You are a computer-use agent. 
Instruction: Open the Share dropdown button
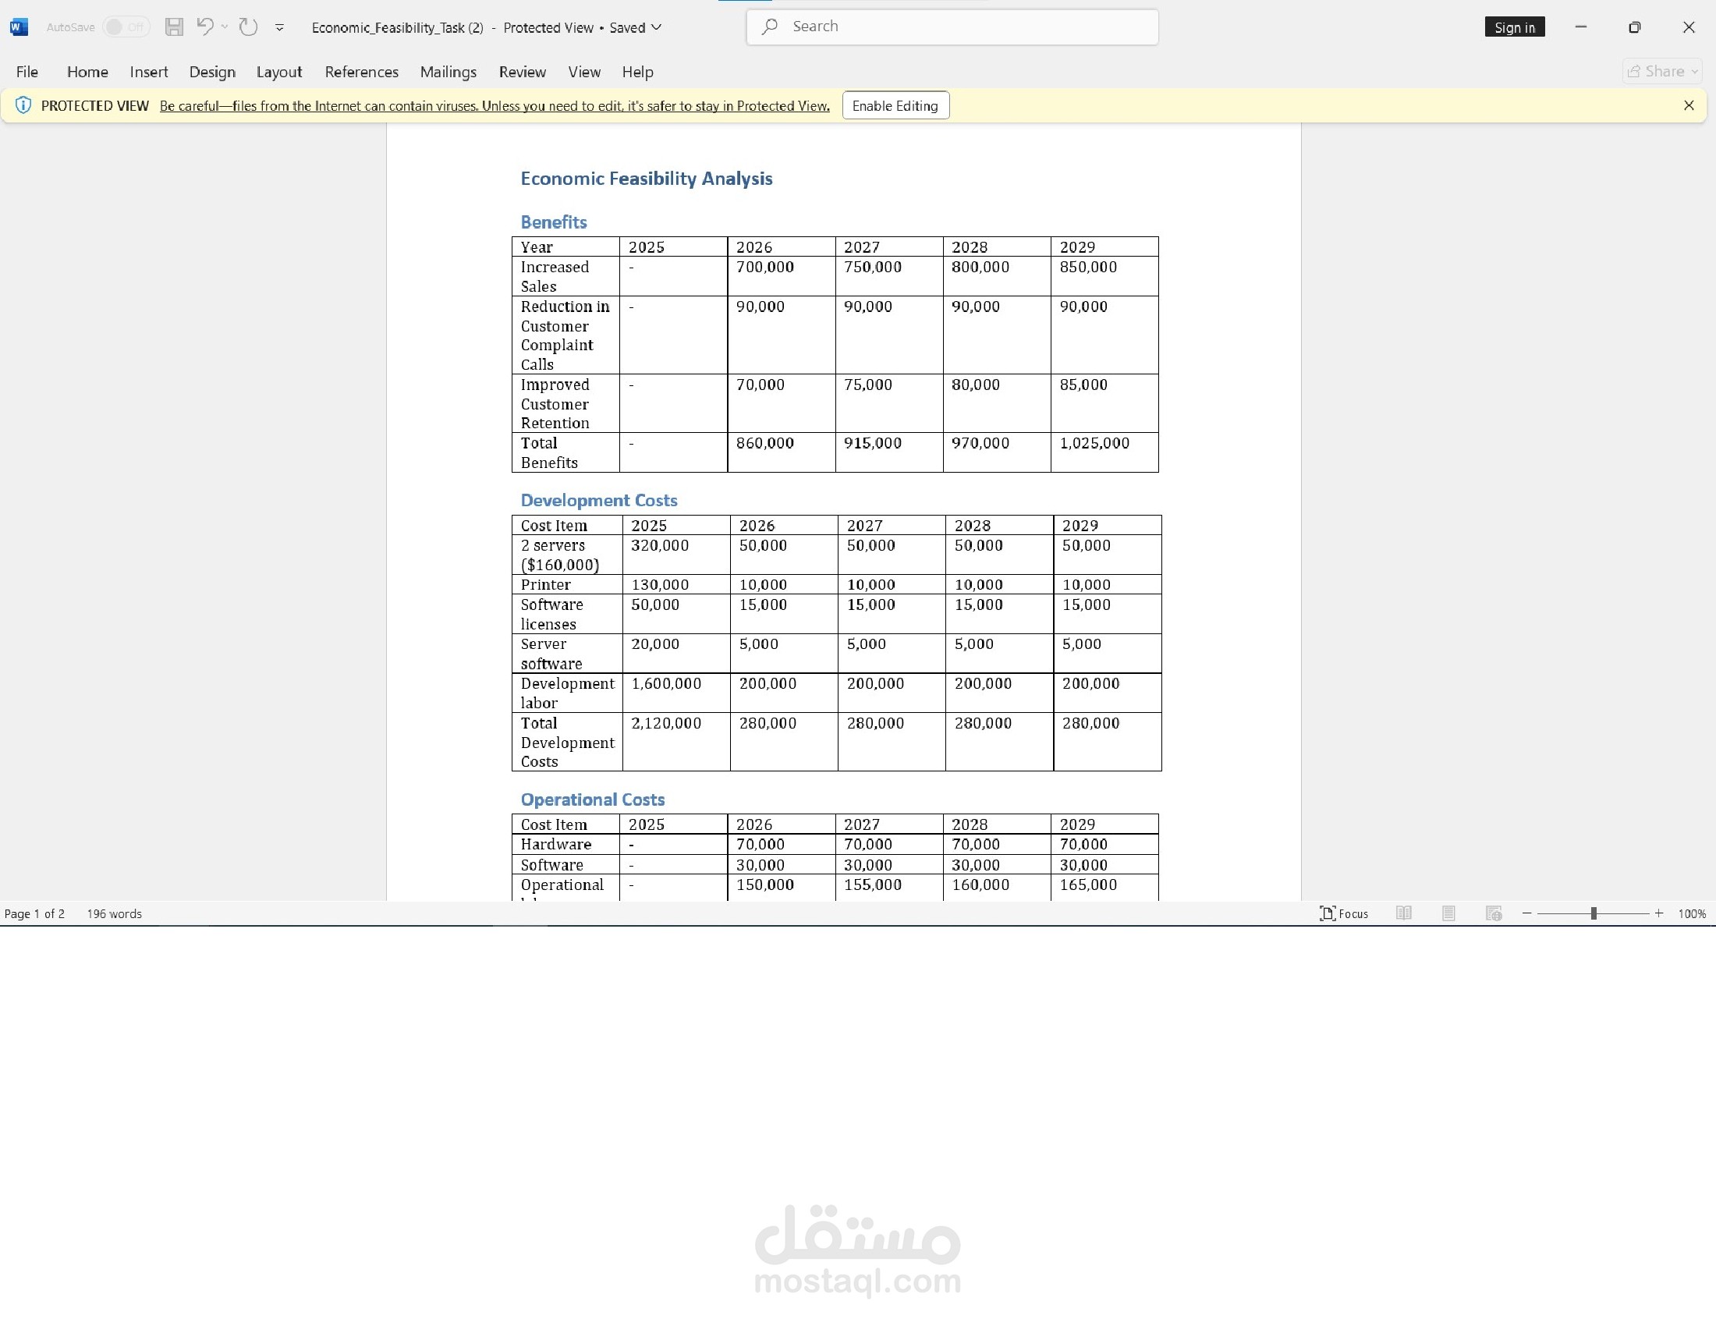(1661, 72)
